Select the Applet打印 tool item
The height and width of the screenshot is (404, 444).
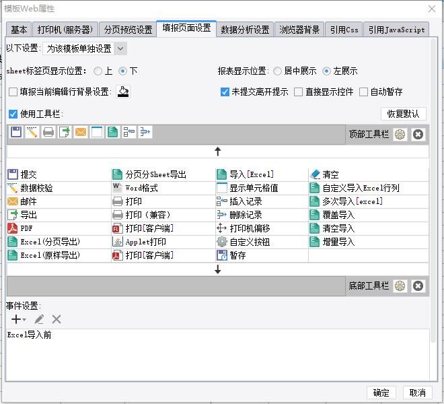(163, 242)
